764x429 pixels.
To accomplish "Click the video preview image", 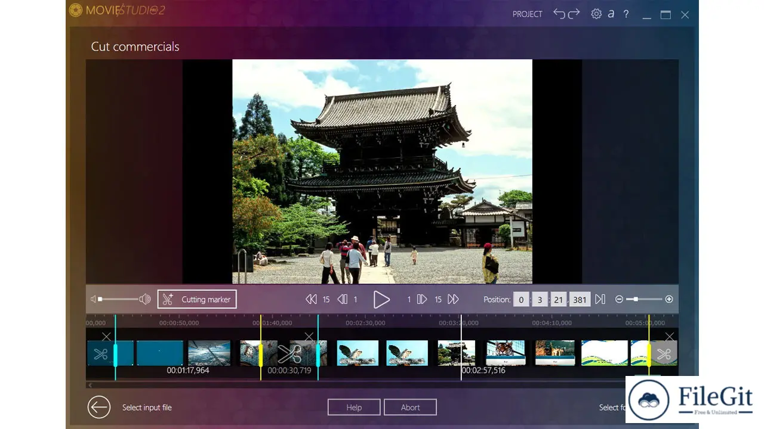I will click(x=382, y=172).
